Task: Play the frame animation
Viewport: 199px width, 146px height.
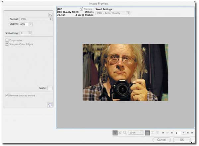Action: [x=167, y=133]
